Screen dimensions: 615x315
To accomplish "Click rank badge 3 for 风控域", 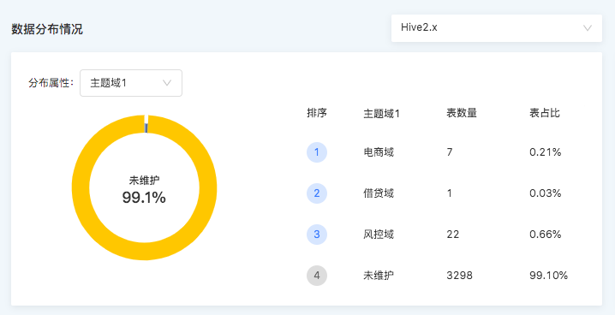I will [x=317, y=235].
